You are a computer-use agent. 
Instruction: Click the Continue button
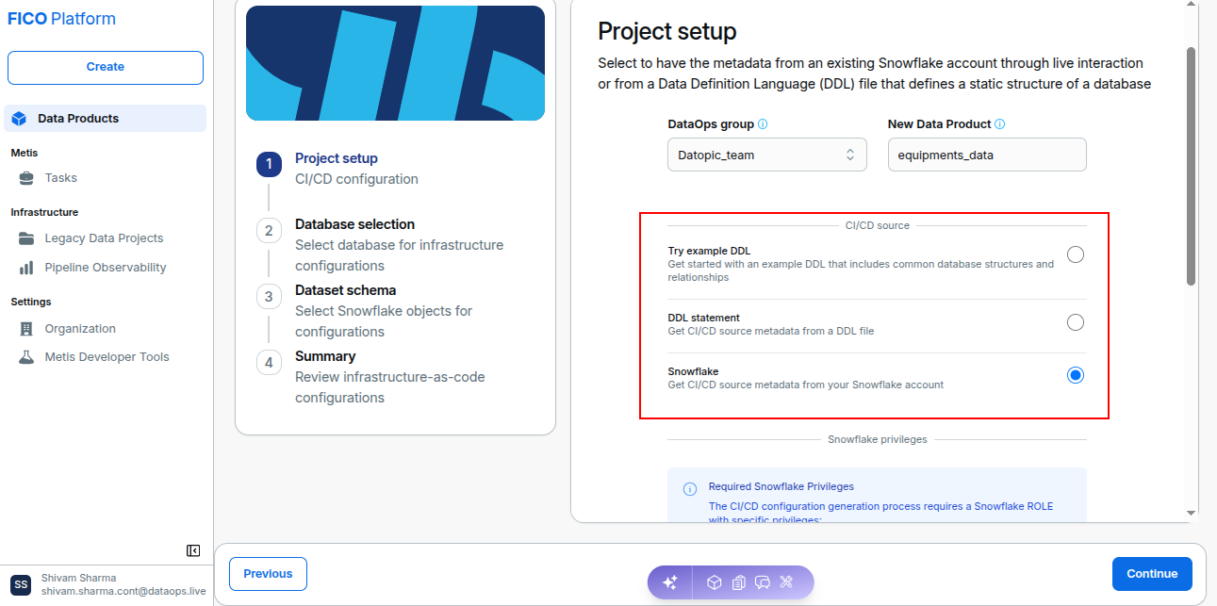click(1152, 574)
